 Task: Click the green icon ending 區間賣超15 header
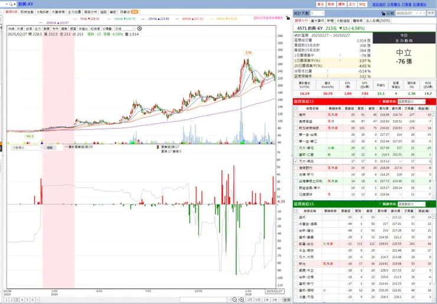(429, 204)
